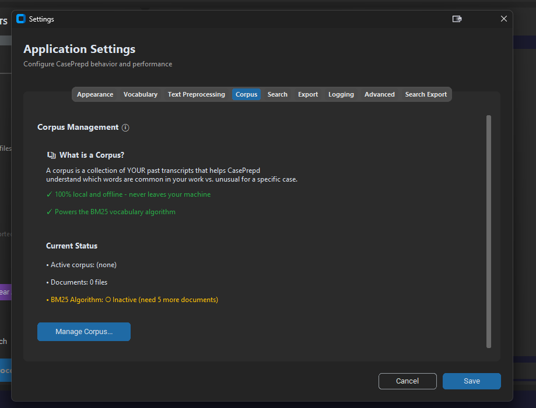
Task: Click the green checkmark beside '100% local and offline'
Action: pyautogui.click(x=49, y=194)
